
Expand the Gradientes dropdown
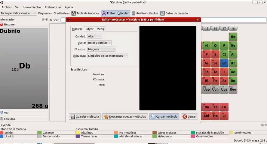(61, 13)
